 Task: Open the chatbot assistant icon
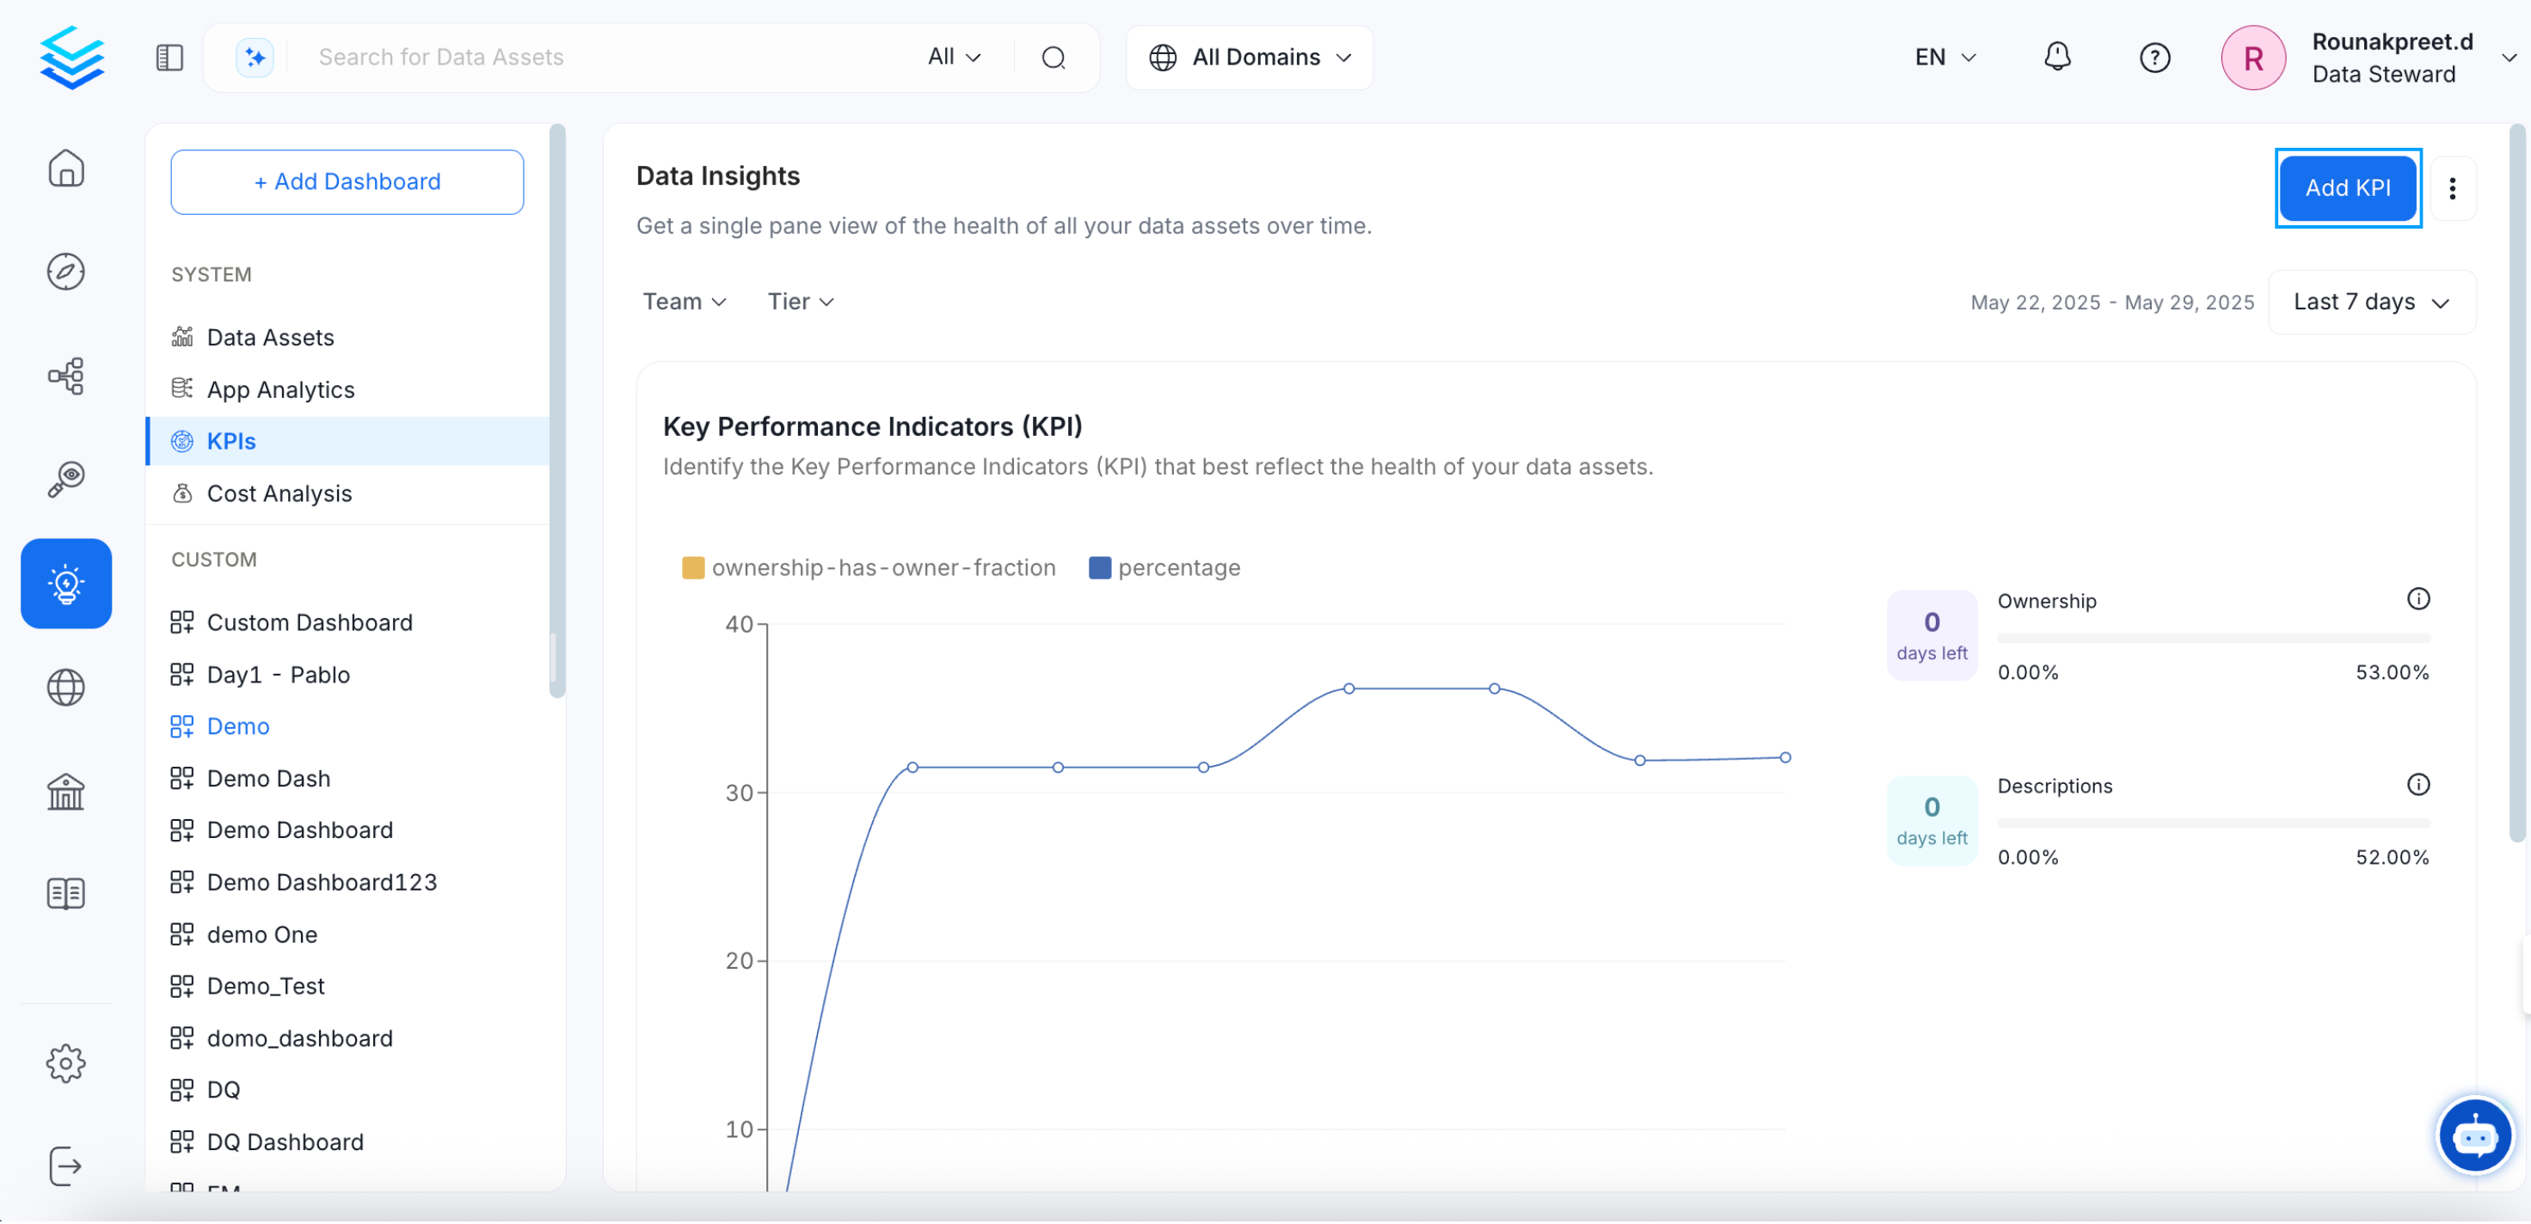(2473, 1136)
